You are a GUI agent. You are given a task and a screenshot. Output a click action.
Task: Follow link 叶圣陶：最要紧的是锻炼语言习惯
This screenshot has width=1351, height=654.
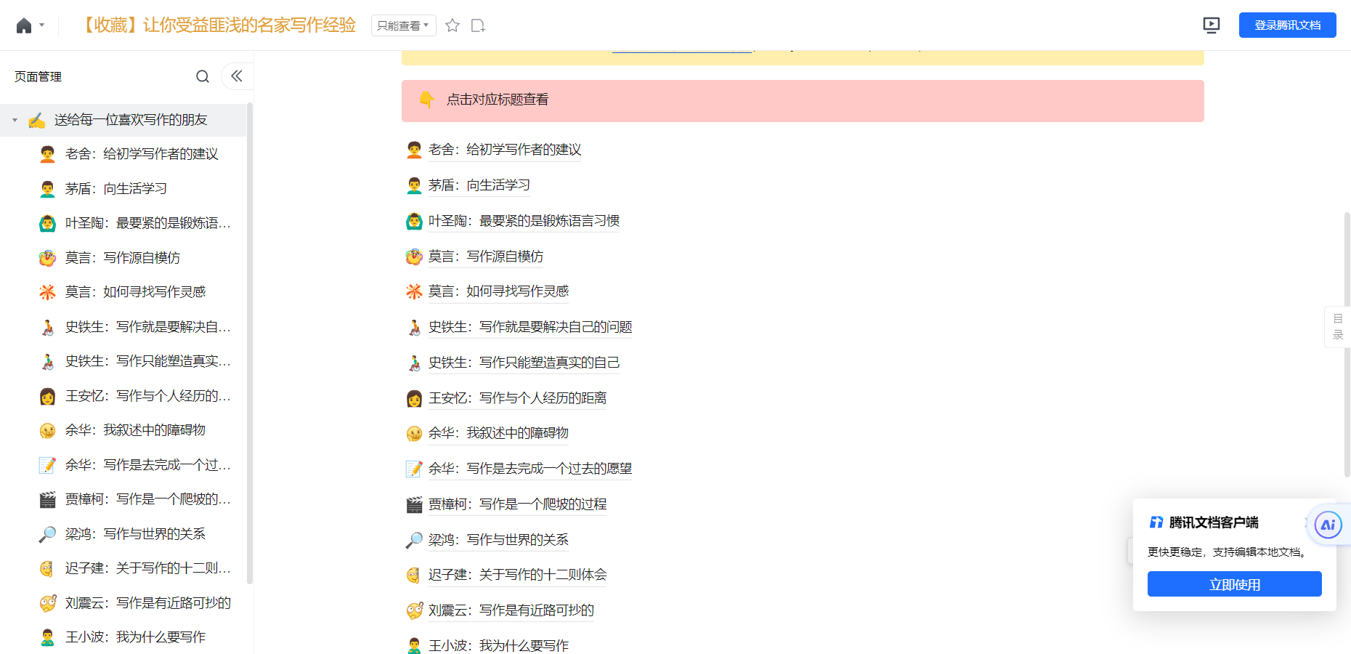point(524,221)
